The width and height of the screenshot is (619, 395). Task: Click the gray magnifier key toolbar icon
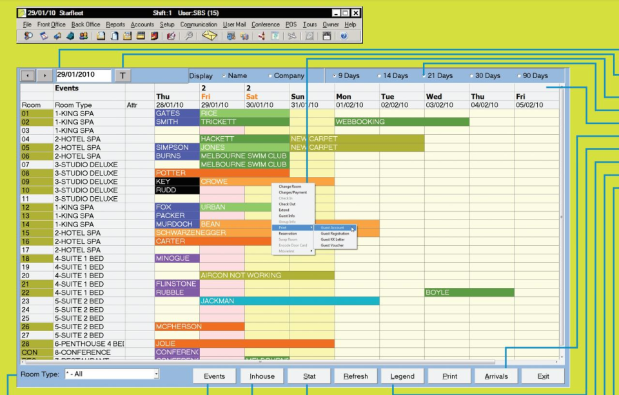coord(188,36)
